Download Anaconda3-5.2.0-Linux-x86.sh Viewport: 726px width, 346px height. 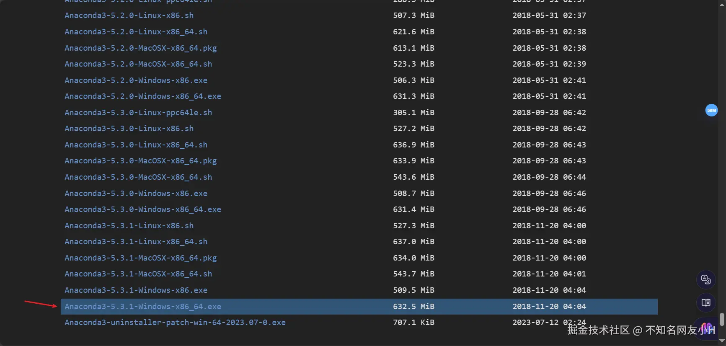[x=129, y=15]
